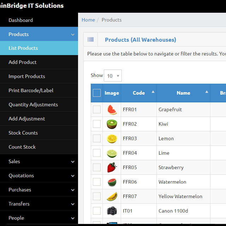The width and height of the screenshot is (226, 226).
Task: Open the Grapefruit product image
Action: pos(112,110)
